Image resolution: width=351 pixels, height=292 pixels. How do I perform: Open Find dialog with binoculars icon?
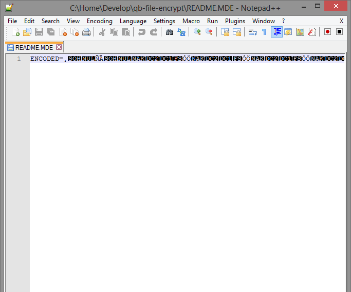click(169, 32)
